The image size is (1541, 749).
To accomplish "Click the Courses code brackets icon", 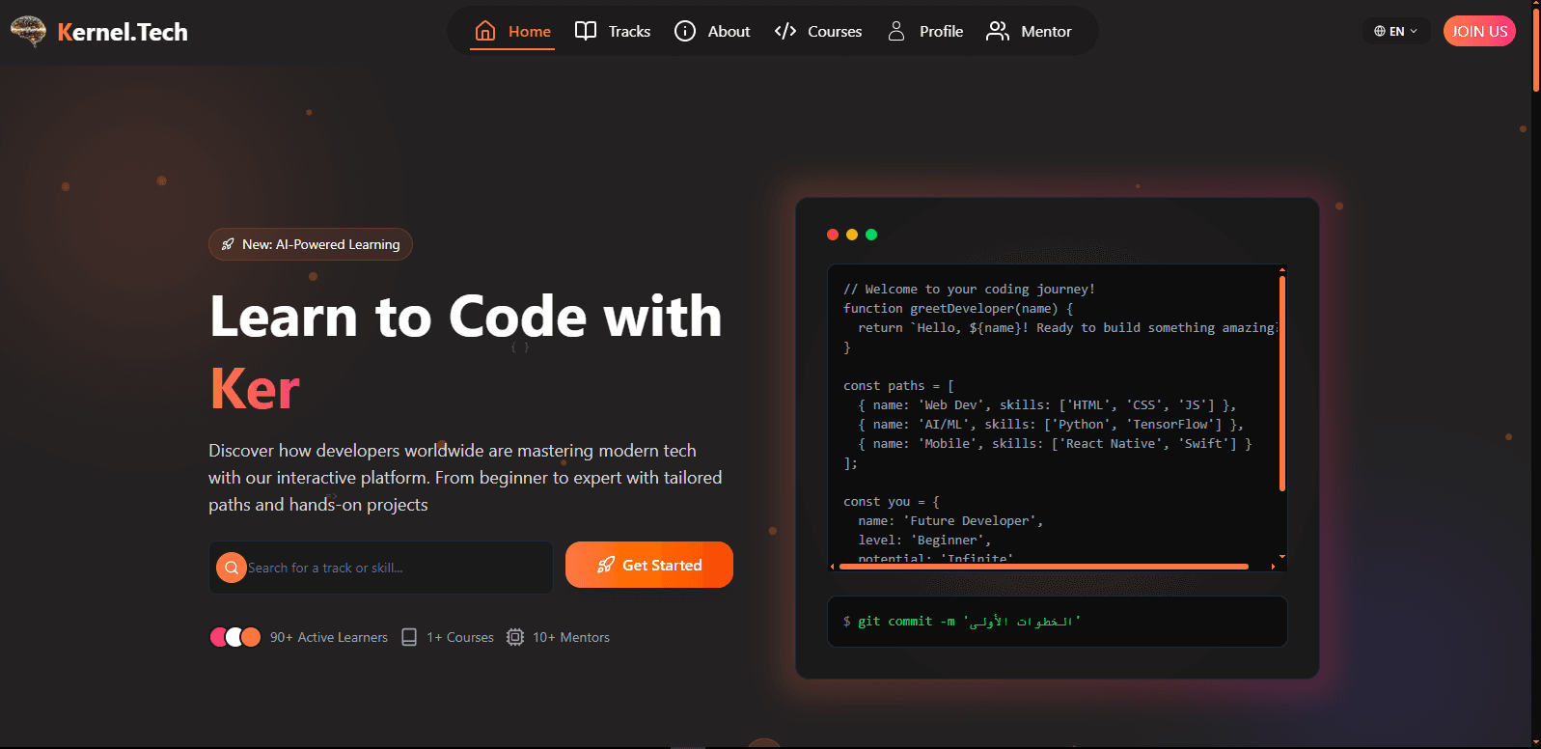I will click(x=785, y=31).
